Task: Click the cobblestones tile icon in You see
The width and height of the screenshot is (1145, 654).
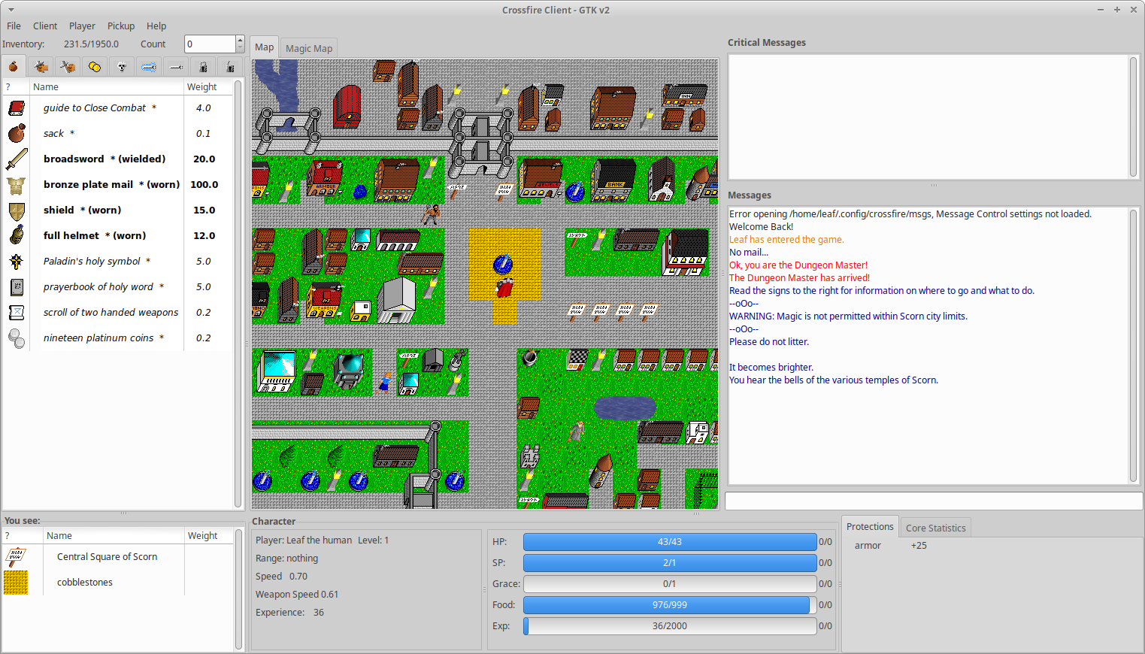Action: pos(16,583)
